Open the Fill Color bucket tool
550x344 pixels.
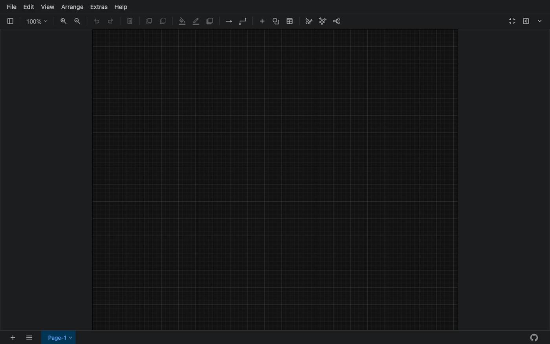tap(182, 21)
